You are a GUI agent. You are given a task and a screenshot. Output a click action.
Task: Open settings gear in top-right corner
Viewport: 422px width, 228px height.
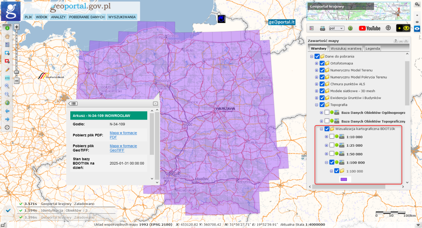417,4
